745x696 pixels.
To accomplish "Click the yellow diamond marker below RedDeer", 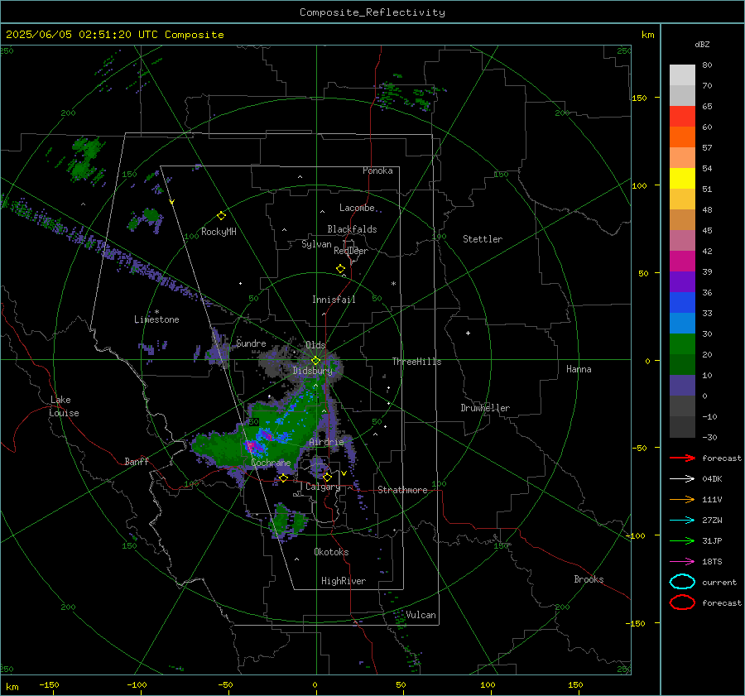I will coord(341,269).
